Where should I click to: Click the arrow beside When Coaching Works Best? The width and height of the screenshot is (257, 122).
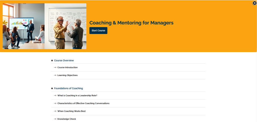coord(55,111)
